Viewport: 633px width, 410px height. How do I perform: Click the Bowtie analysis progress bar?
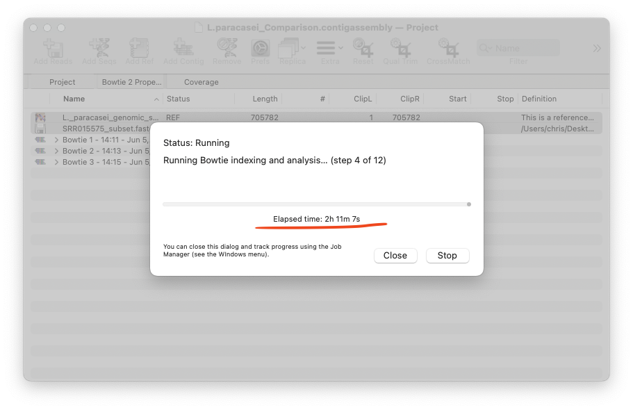(316, 204)
